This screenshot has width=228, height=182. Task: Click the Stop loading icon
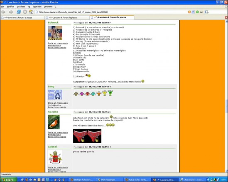pos(25,12)
